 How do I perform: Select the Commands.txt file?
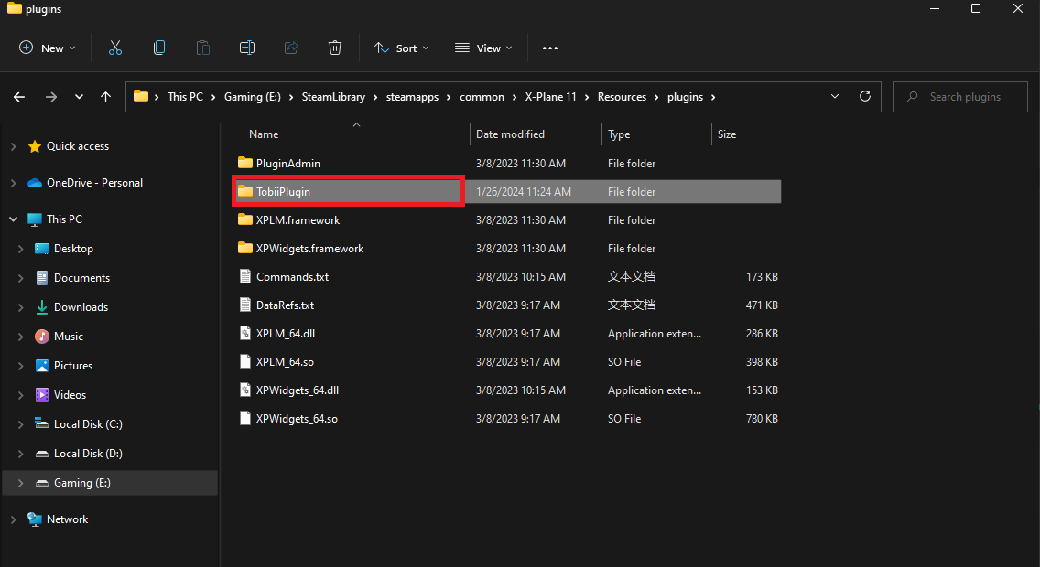coord(292,277)
